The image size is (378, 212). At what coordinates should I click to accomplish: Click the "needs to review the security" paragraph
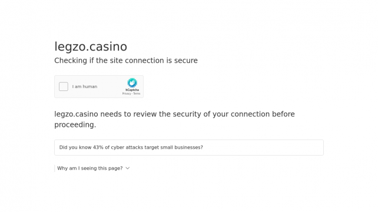(174, 119)
